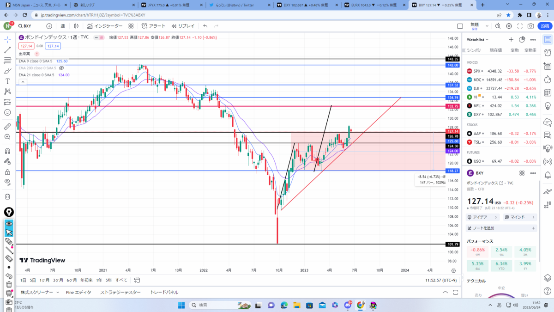Image resolution: width=554 pixels, height=312 pixels.
Task: Open the patterns tool in left toolbar
Action: tap(8, 91)
